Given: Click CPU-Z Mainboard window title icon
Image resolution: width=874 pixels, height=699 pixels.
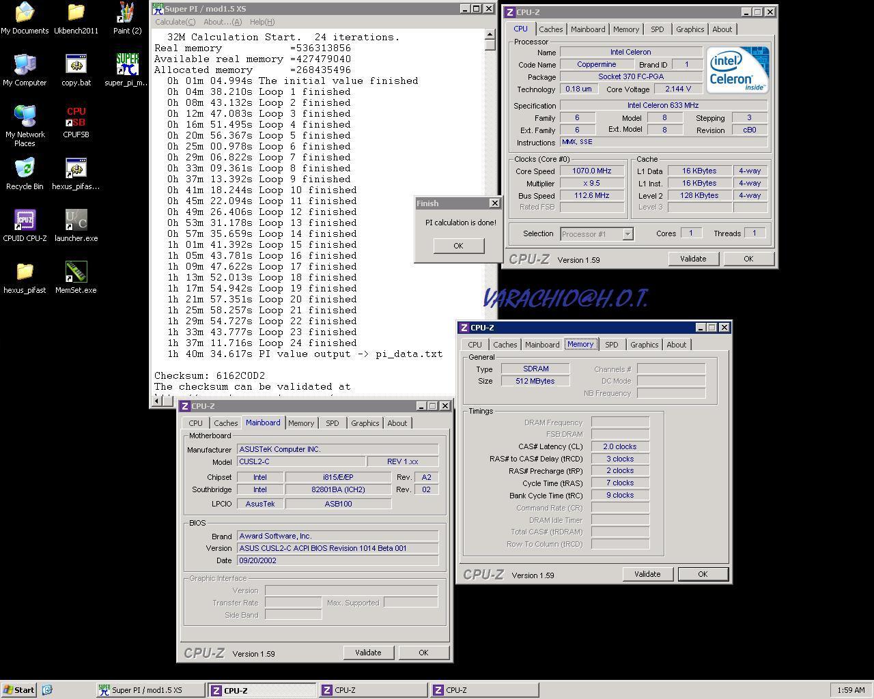Looking at the screenshot, I should [x=184, y=406].
